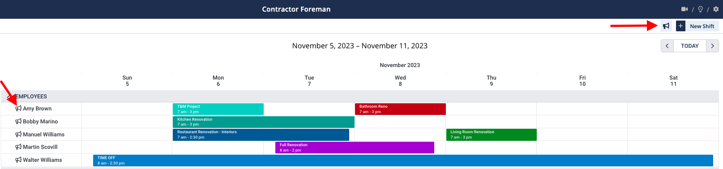Collapse the EMPLOYEES group chevron
Viewport: 723px width, 169px height.
tap(9, 96)
